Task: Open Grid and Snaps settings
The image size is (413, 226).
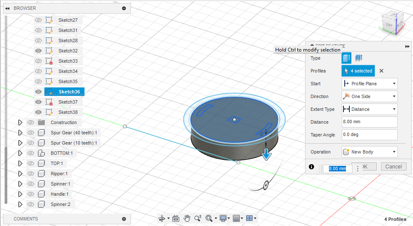Action: click(x=236, y=218)
